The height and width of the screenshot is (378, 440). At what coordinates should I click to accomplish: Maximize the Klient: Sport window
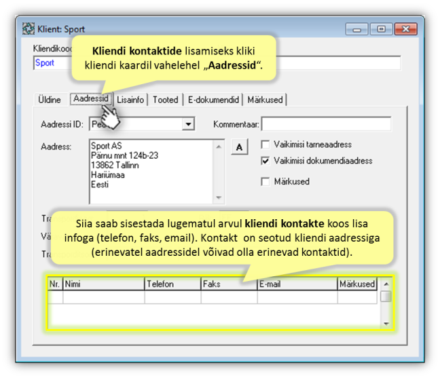[381, 29]
